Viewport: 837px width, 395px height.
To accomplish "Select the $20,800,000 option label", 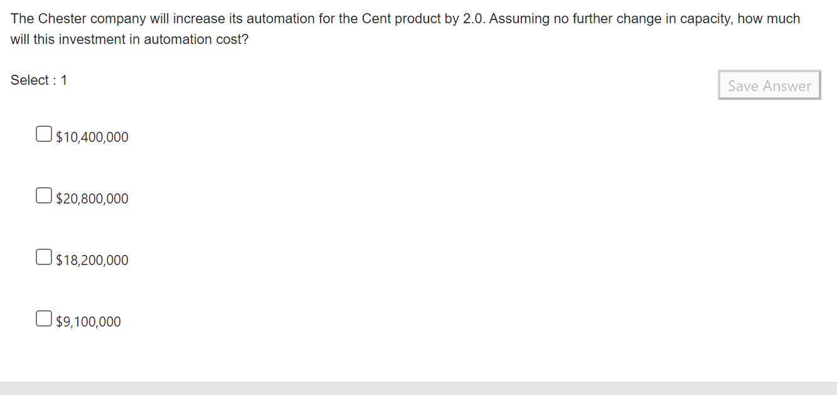I will click(x=92, y=198).
